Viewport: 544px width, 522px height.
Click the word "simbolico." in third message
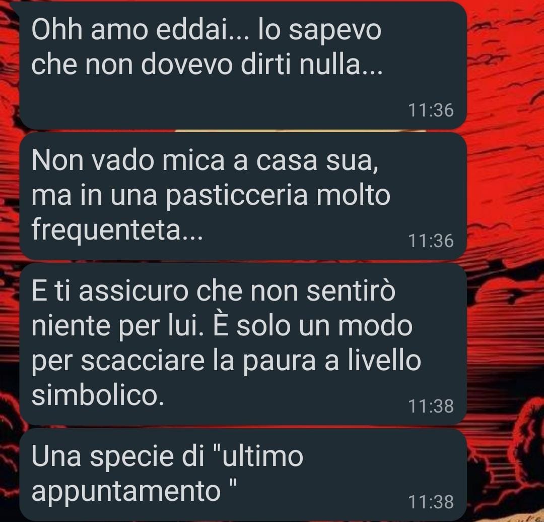[98, 395]
